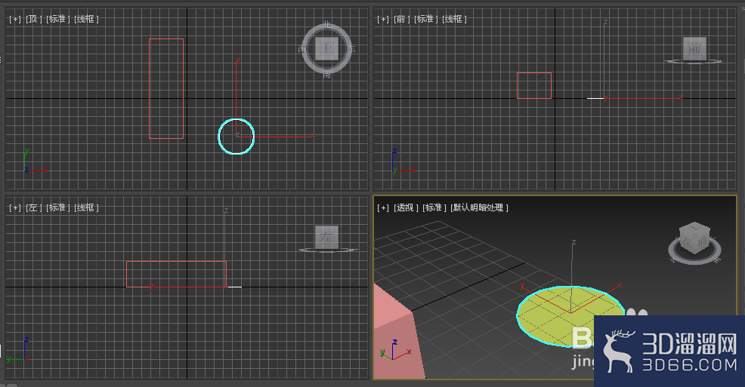Open the [顶] view menu
The width and height of the screenshot is (745, 387).
coord(34,19)
